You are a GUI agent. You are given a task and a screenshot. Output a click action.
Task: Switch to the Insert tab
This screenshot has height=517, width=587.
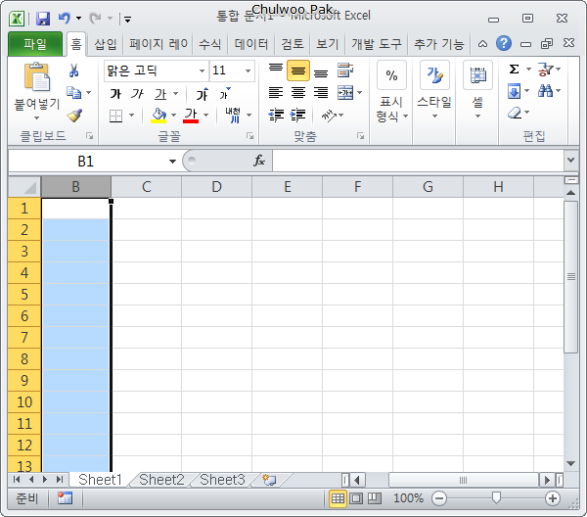pos(106,44)
